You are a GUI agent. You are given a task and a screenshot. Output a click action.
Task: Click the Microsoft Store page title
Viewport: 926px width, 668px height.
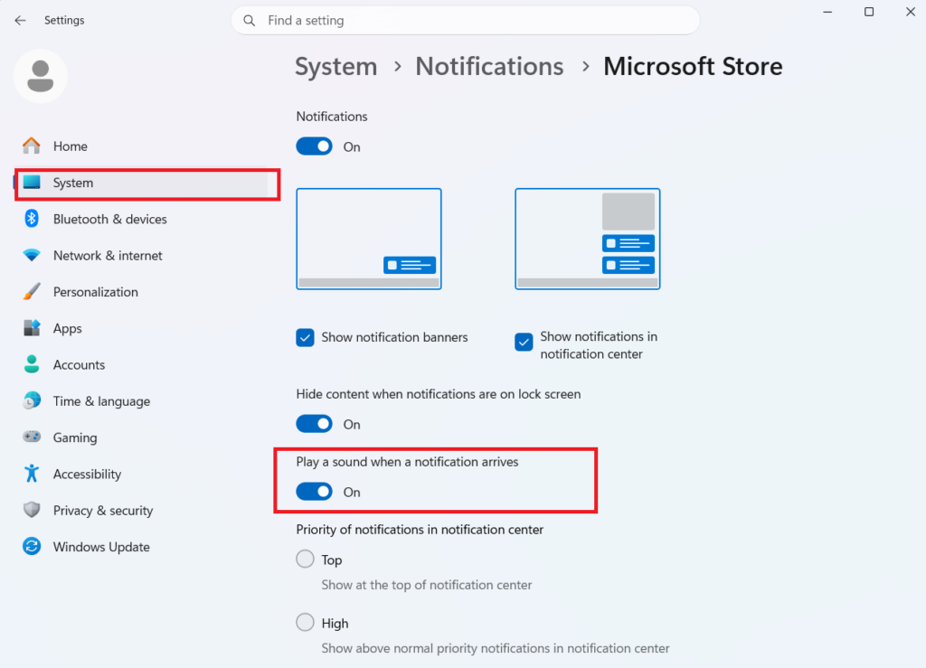pos(693,67)
